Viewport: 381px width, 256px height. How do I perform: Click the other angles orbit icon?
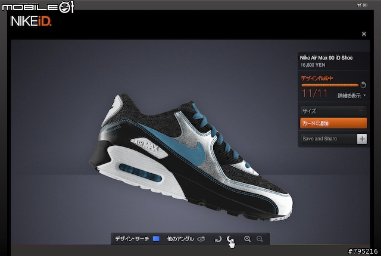(x=201, y=239)
